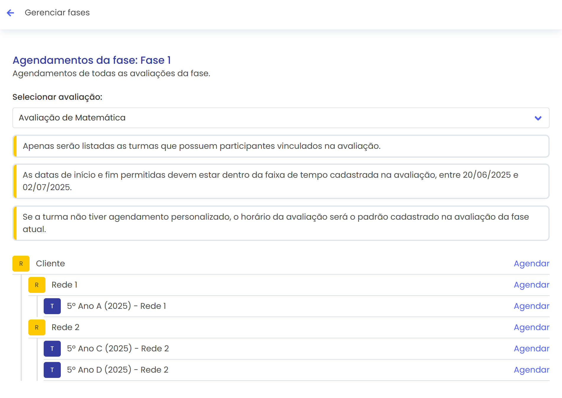Select 5º Ano C (2025) - Rede 2 label

(118, 348)
